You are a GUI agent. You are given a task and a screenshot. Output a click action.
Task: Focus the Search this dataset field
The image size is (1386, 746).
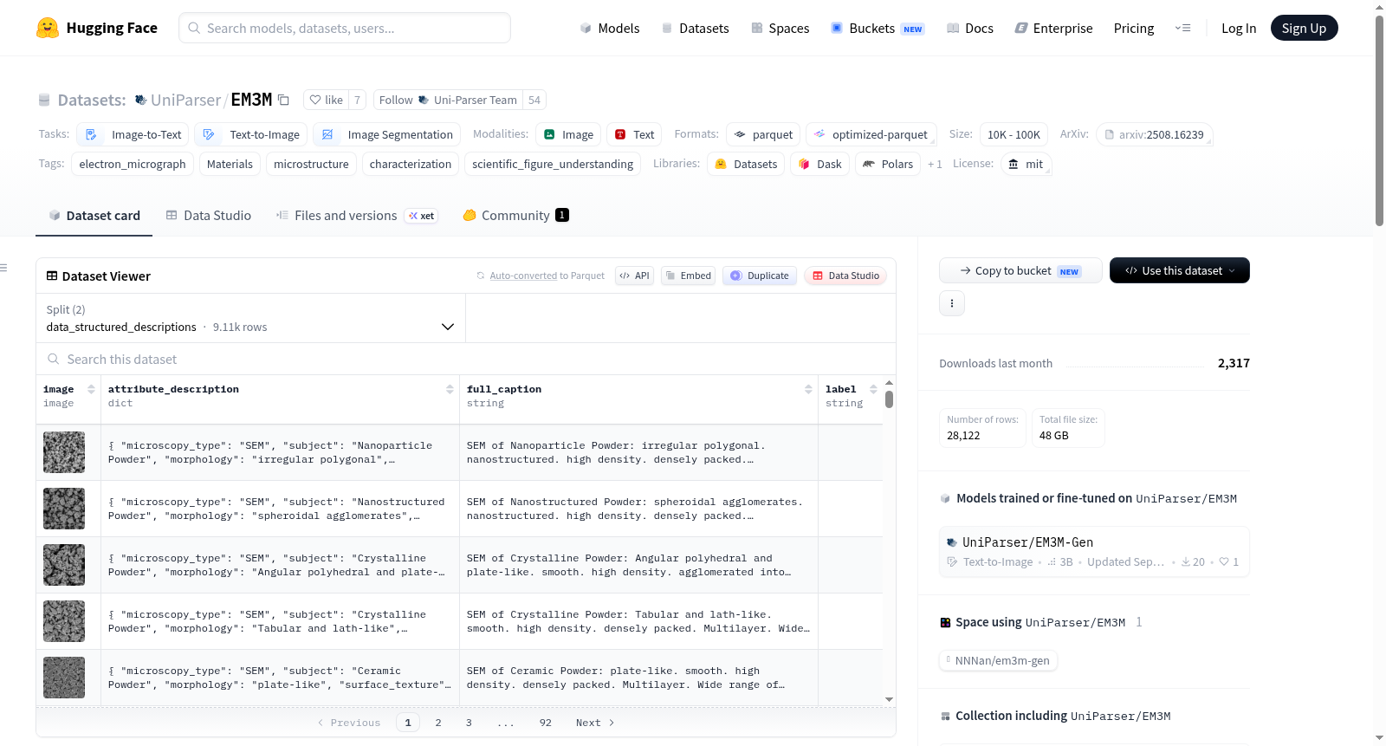(466, 359)
